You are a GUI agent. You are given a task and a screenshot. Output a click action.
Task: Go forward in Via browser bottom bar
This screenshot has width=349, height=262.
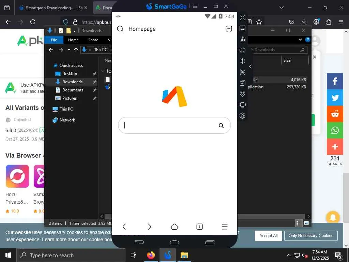coord(149,227)
